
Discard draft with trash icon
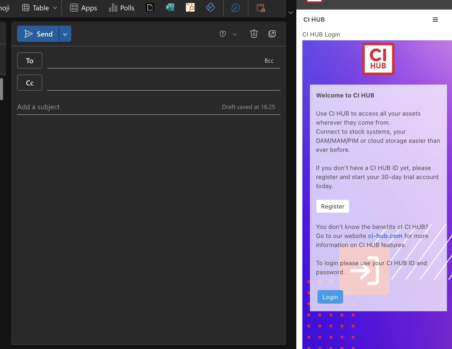254,33
